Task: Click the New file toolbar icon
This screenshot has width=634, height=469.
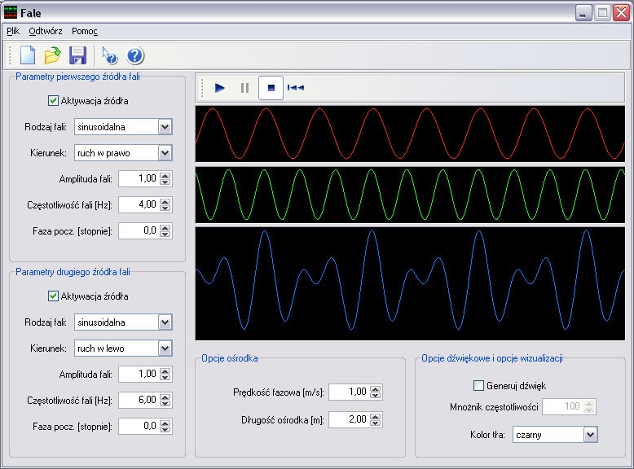Action: pos(28,55)
